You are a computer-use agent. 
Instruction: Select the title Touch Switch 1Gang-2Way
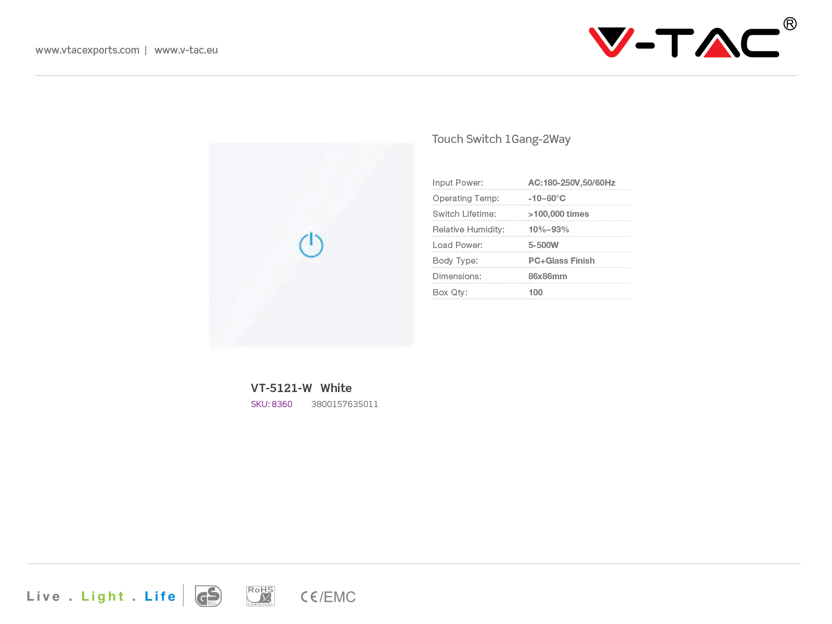501,139
